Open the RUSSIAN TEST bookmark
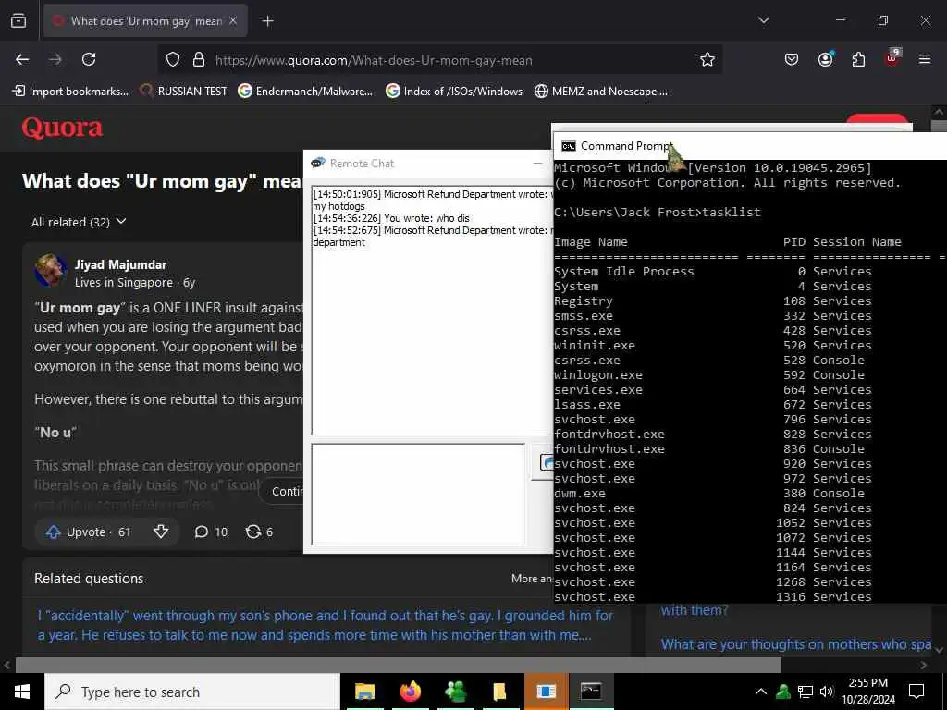 (183, 92)
